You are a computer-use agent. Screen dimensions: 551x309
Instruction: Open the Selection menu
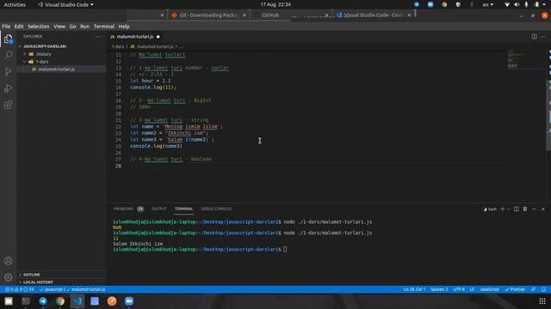[39, 27]
